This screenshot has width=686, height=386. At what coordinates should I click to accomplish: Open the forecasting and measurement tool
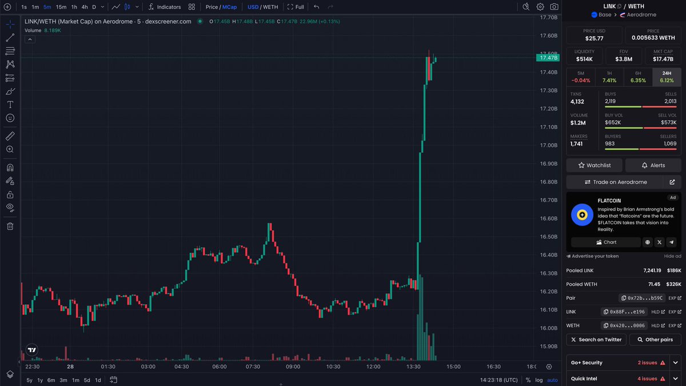click(10, 78)
